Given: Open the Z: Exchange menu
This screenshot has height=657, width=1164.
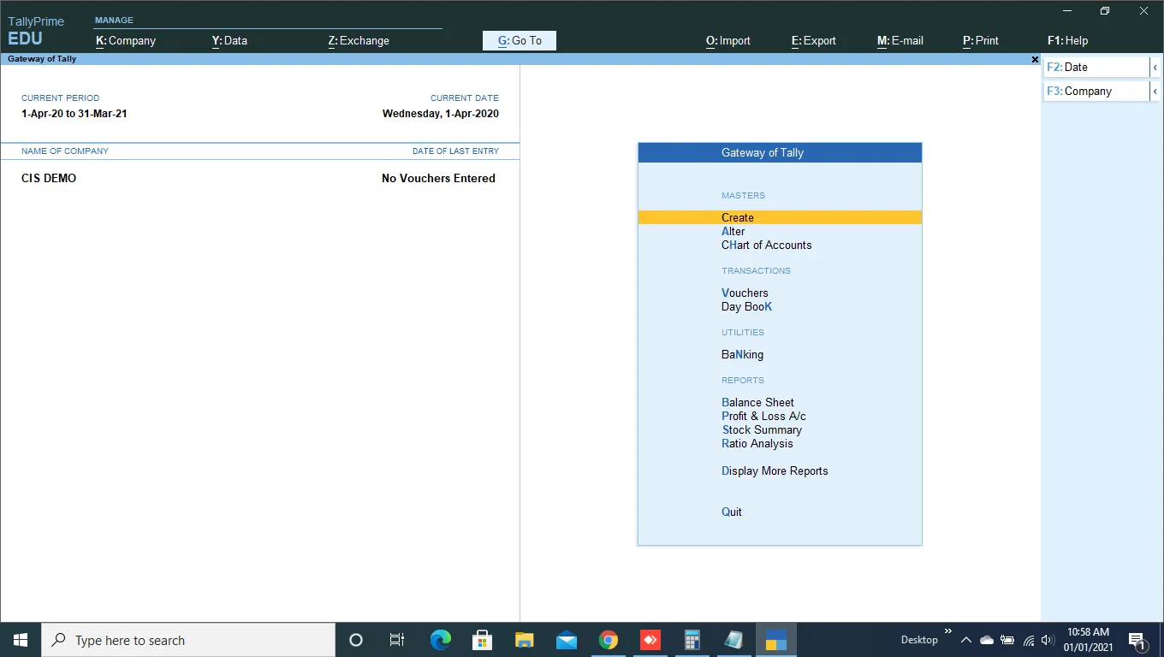Looking at the screenshot, I should point(359,40).
